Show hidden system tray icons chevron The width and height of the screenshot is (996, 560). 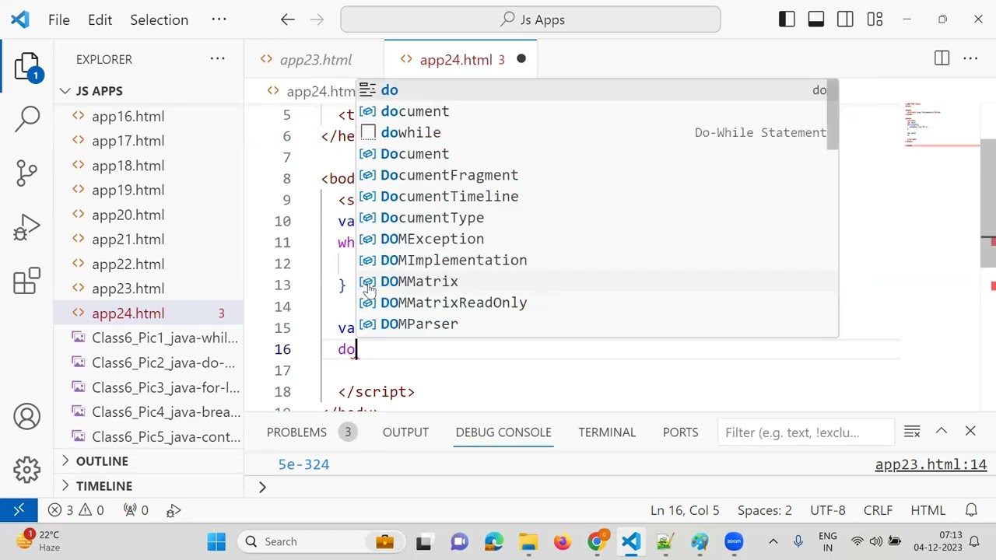773,541
